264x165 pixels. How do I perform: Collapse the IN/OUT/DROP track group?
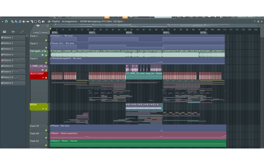click(x=43, y=78)
